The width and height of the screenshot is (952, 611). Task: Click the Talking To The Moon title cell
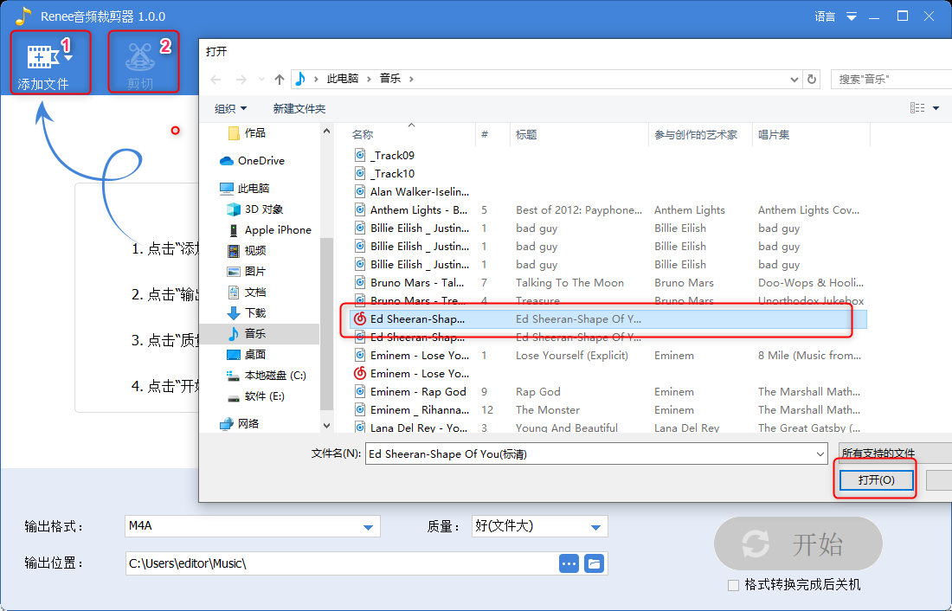tap(569, 283)
